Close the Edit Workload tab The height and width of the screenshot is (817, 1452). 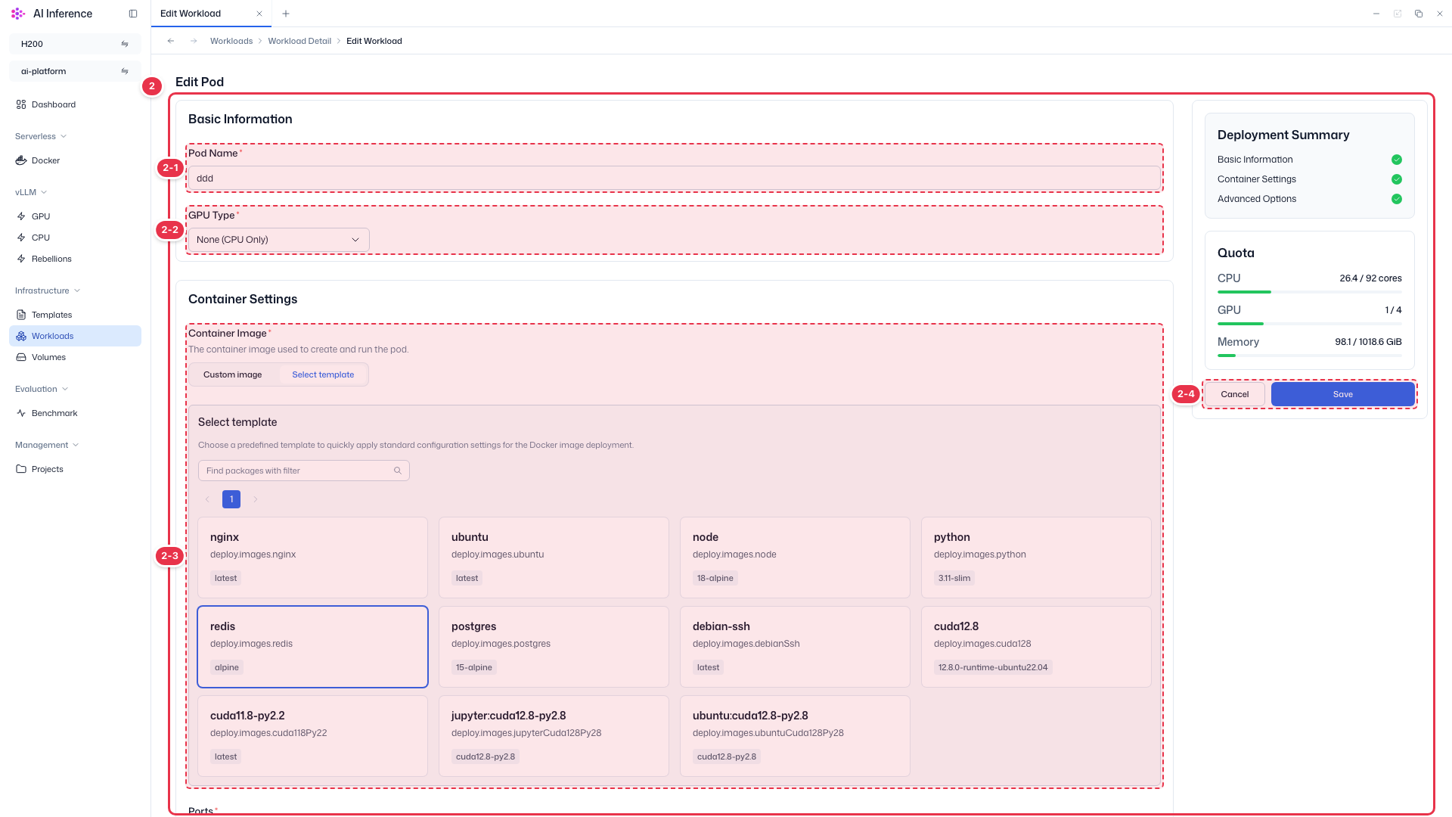259,14
